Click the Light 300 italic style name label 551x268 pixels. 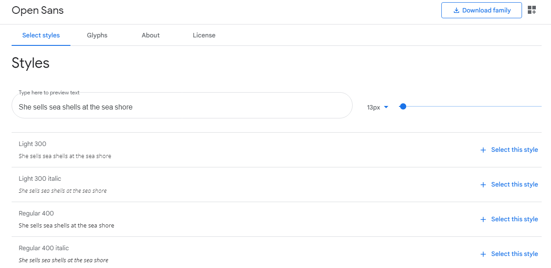point(40,179)
